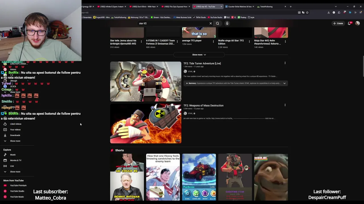Open the red kart Fortress short
Screen dimensions: 364x204
coord(199,177)
